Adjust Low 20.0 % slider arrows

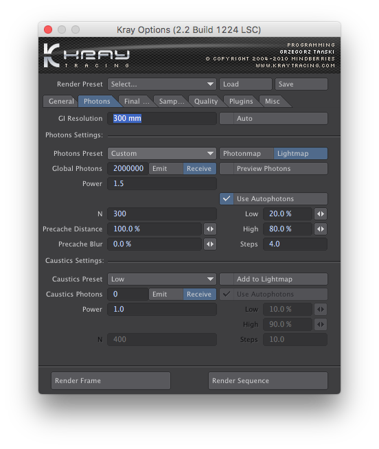(x=321, y=214)
